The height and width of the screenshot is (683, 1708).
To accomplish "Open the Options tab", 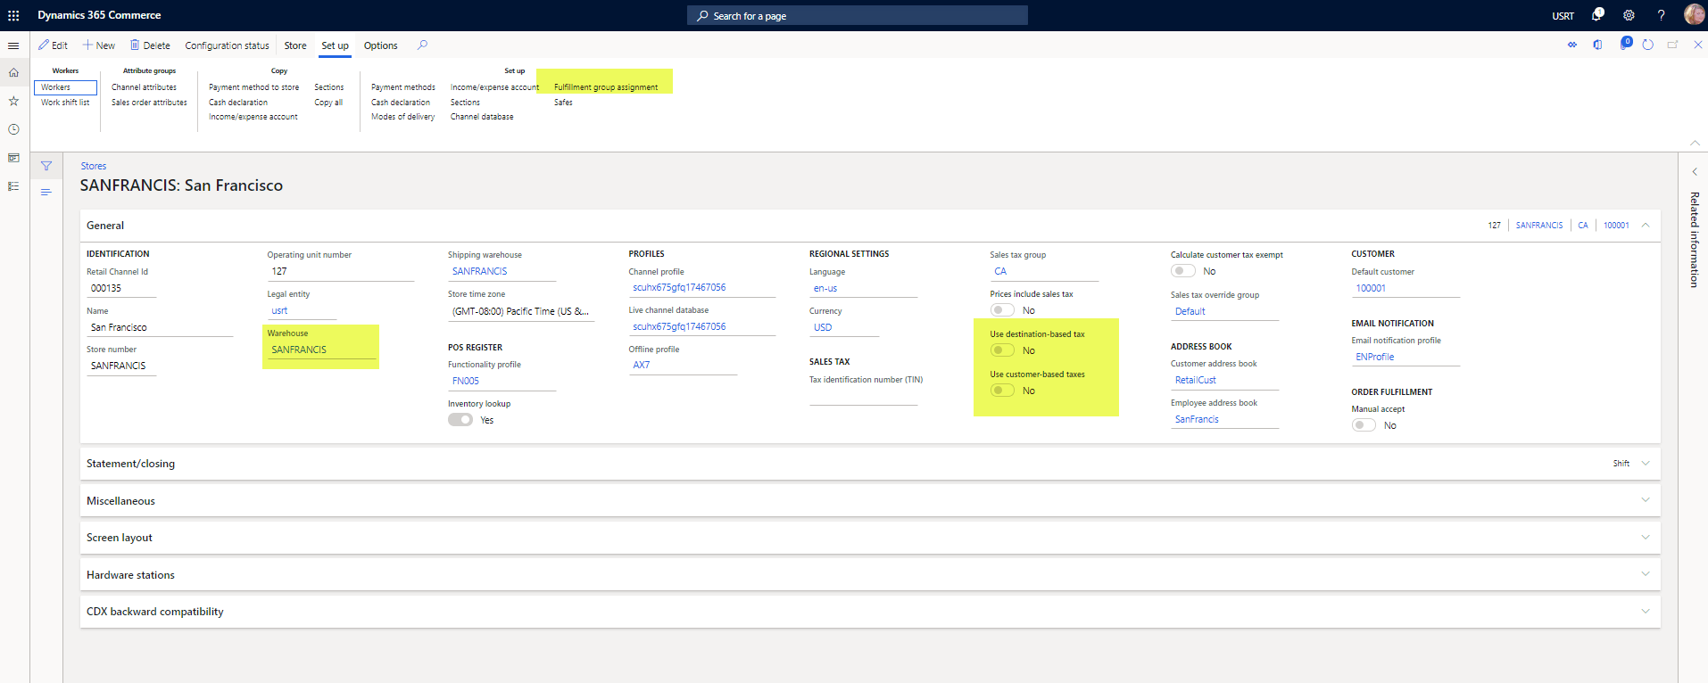I will tap(381, 45).
